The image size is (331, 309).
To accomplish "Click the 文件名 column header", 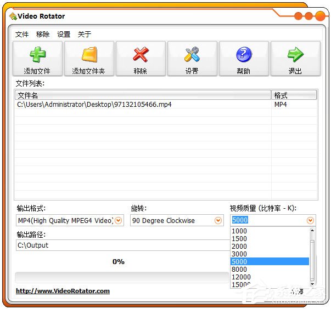I will 143,95.
